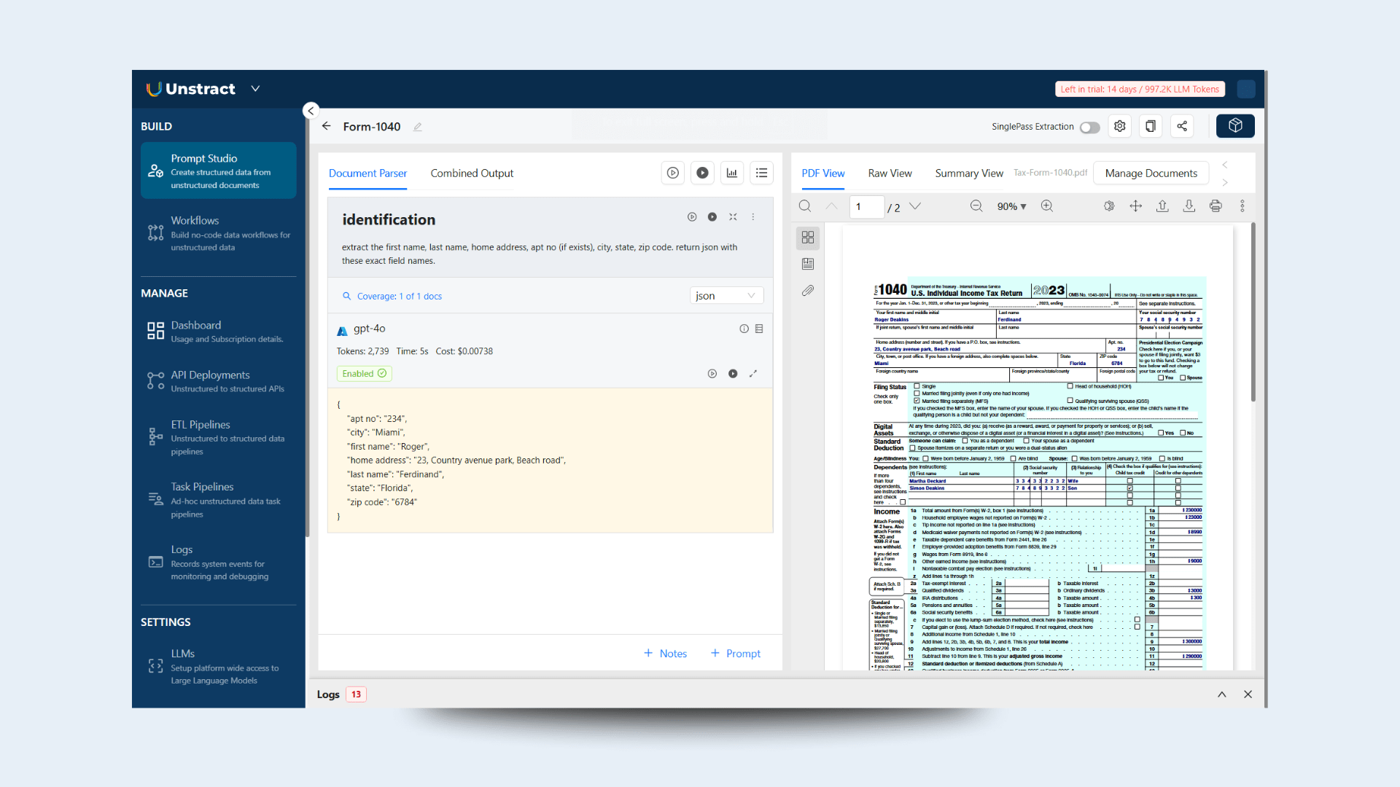This screenshot has height=787, width=1400.
Task: Open the zoom level 90% dropdown
Action: 1012,206
